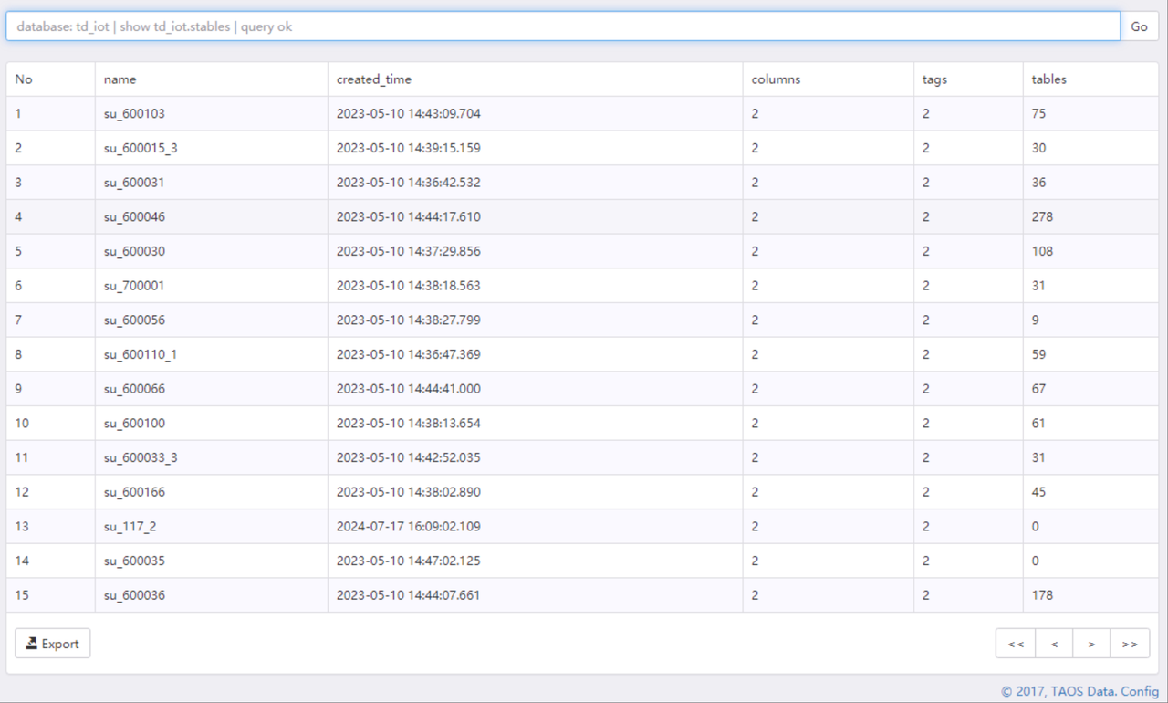Click the Export button
The image size is (1168, 703).
point(53,644)
